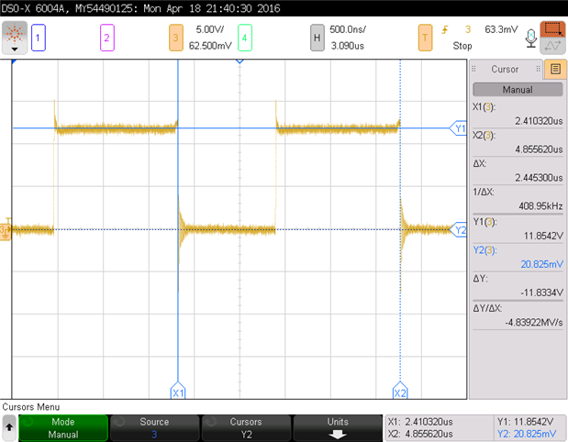Toggle channel 4 on
This screenshot has height=442, width=568.
pos(244,38)
